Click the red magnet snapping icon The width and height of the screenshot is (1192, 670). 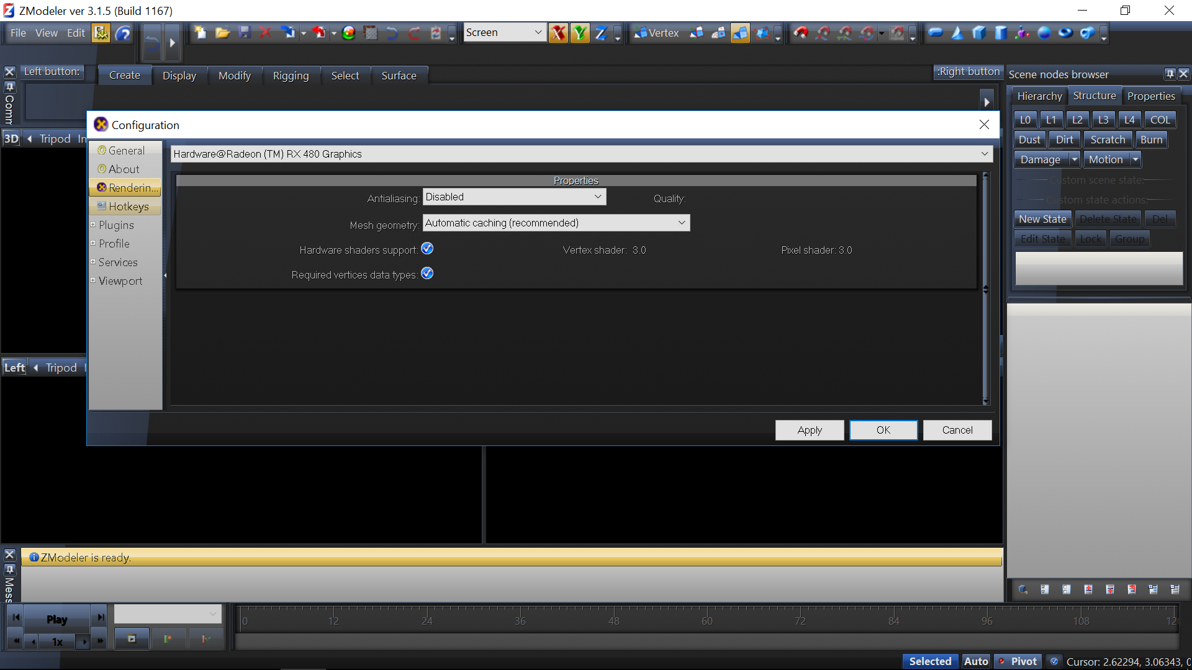coord(801,33)
